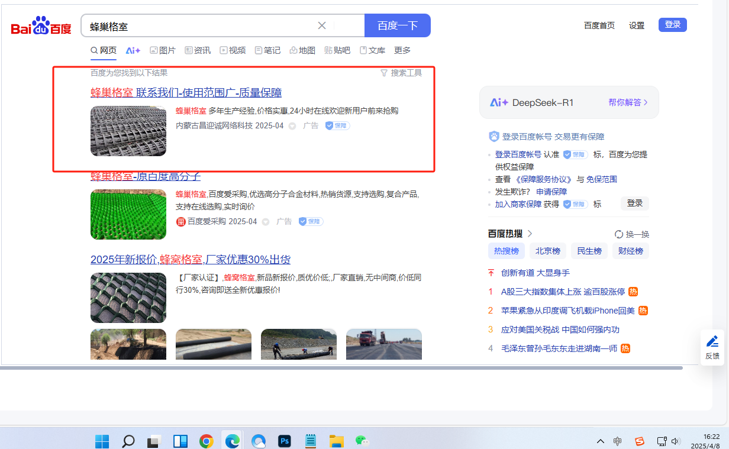Show hidden tray icons with the chevron
This screenshot has width=729, height=449.
600,441
